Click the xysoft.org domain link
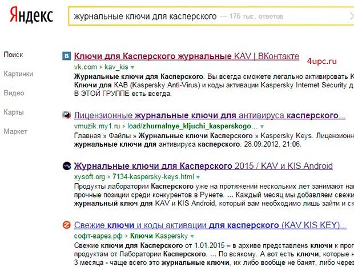The image size is (354, 267). click(x=90, y=177)
